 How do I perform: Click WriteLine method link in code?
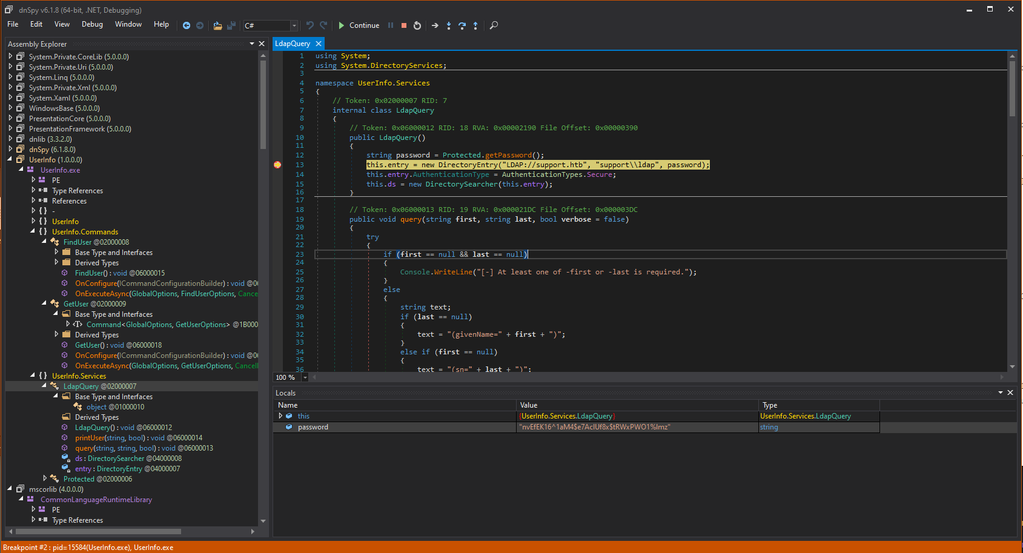pos(453,272)
